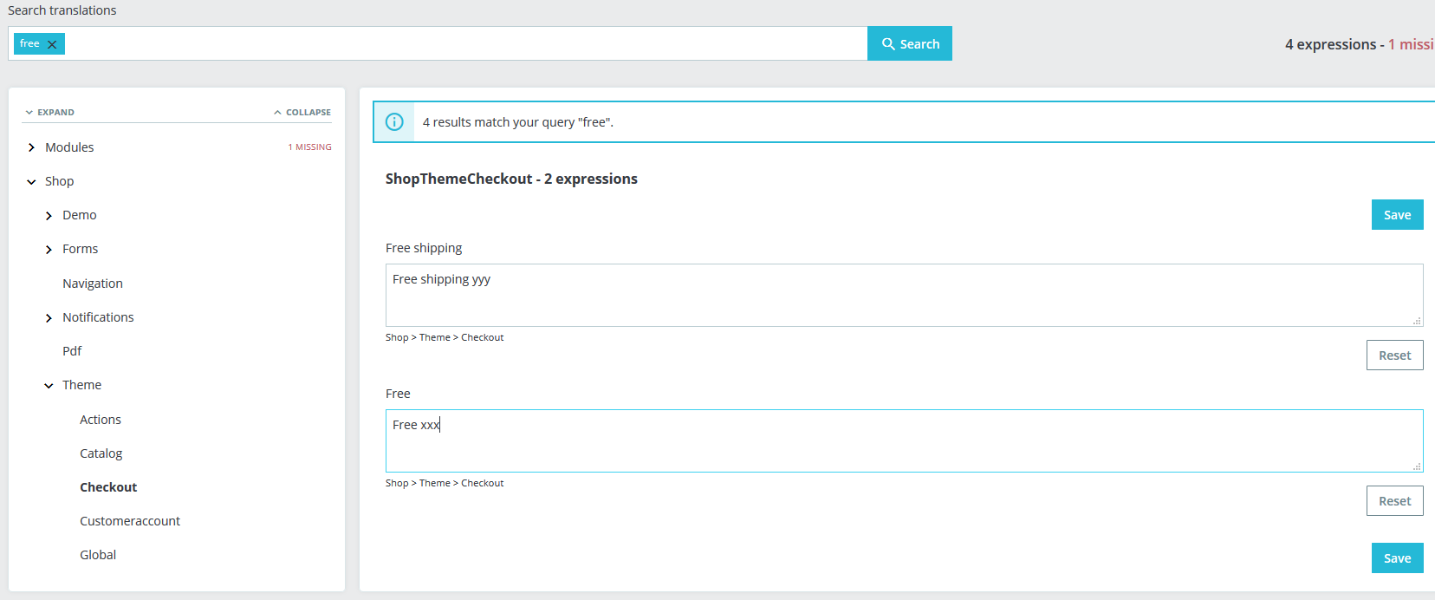Edit the 'Free xxx' text area
This screenshot has width=1435, height=600.
[x=904, y=440]
